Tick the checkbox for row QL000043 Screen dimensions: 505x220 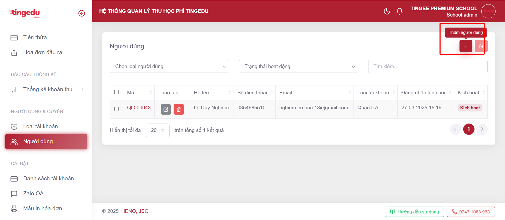(x=117, y=109)
